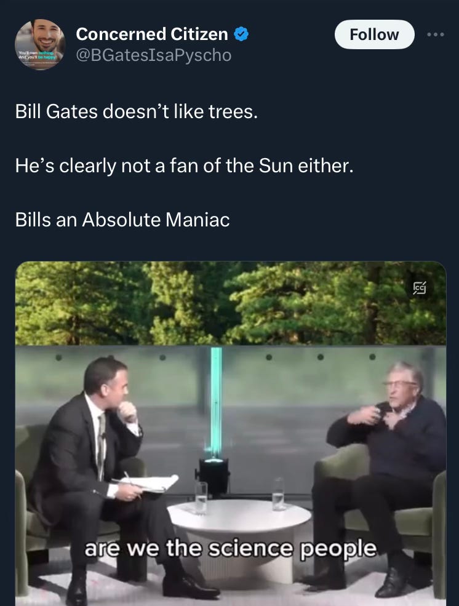Open the @BGatesIsaPyscho handle link
The width and height of the screenshot is (459, 606).
[x=154, y=55]
